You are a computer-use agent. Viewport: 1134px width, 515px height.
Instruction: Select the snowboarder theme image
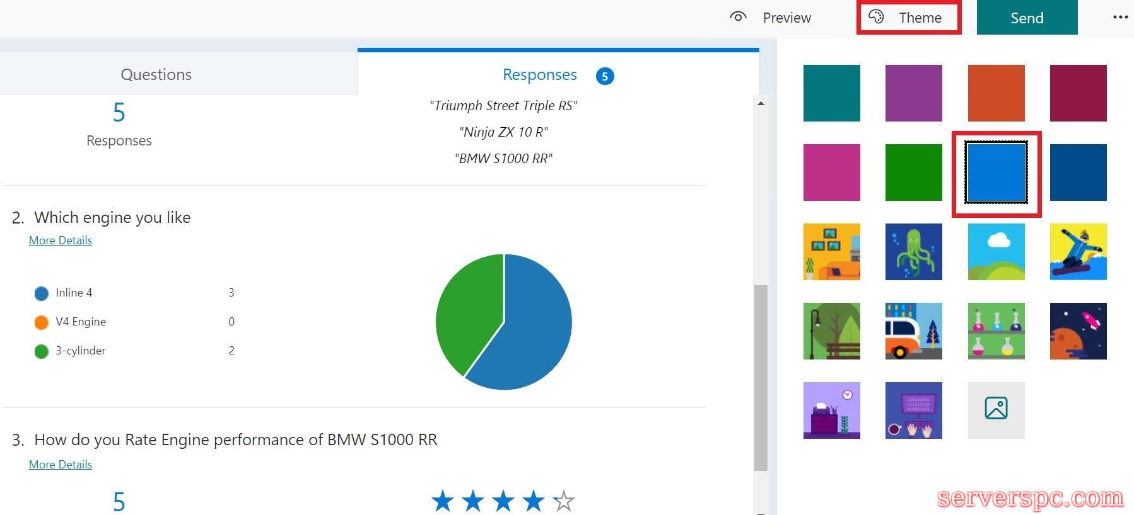(x=1078, y=252)
